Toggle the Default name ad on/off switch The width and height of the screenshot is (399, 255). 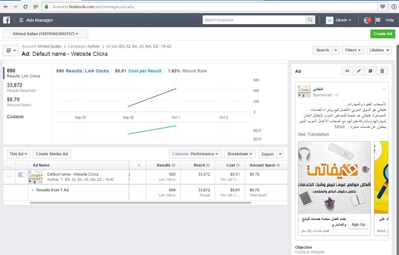pyautogui.click(x=22, y=175)
